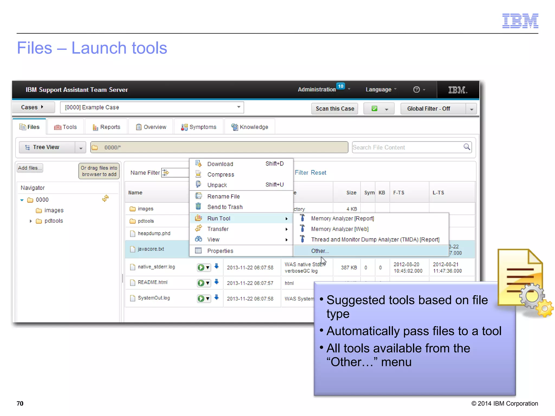Click the Tree View button
This screenshot has height=416, width=555.
click(x=47, y=147)
